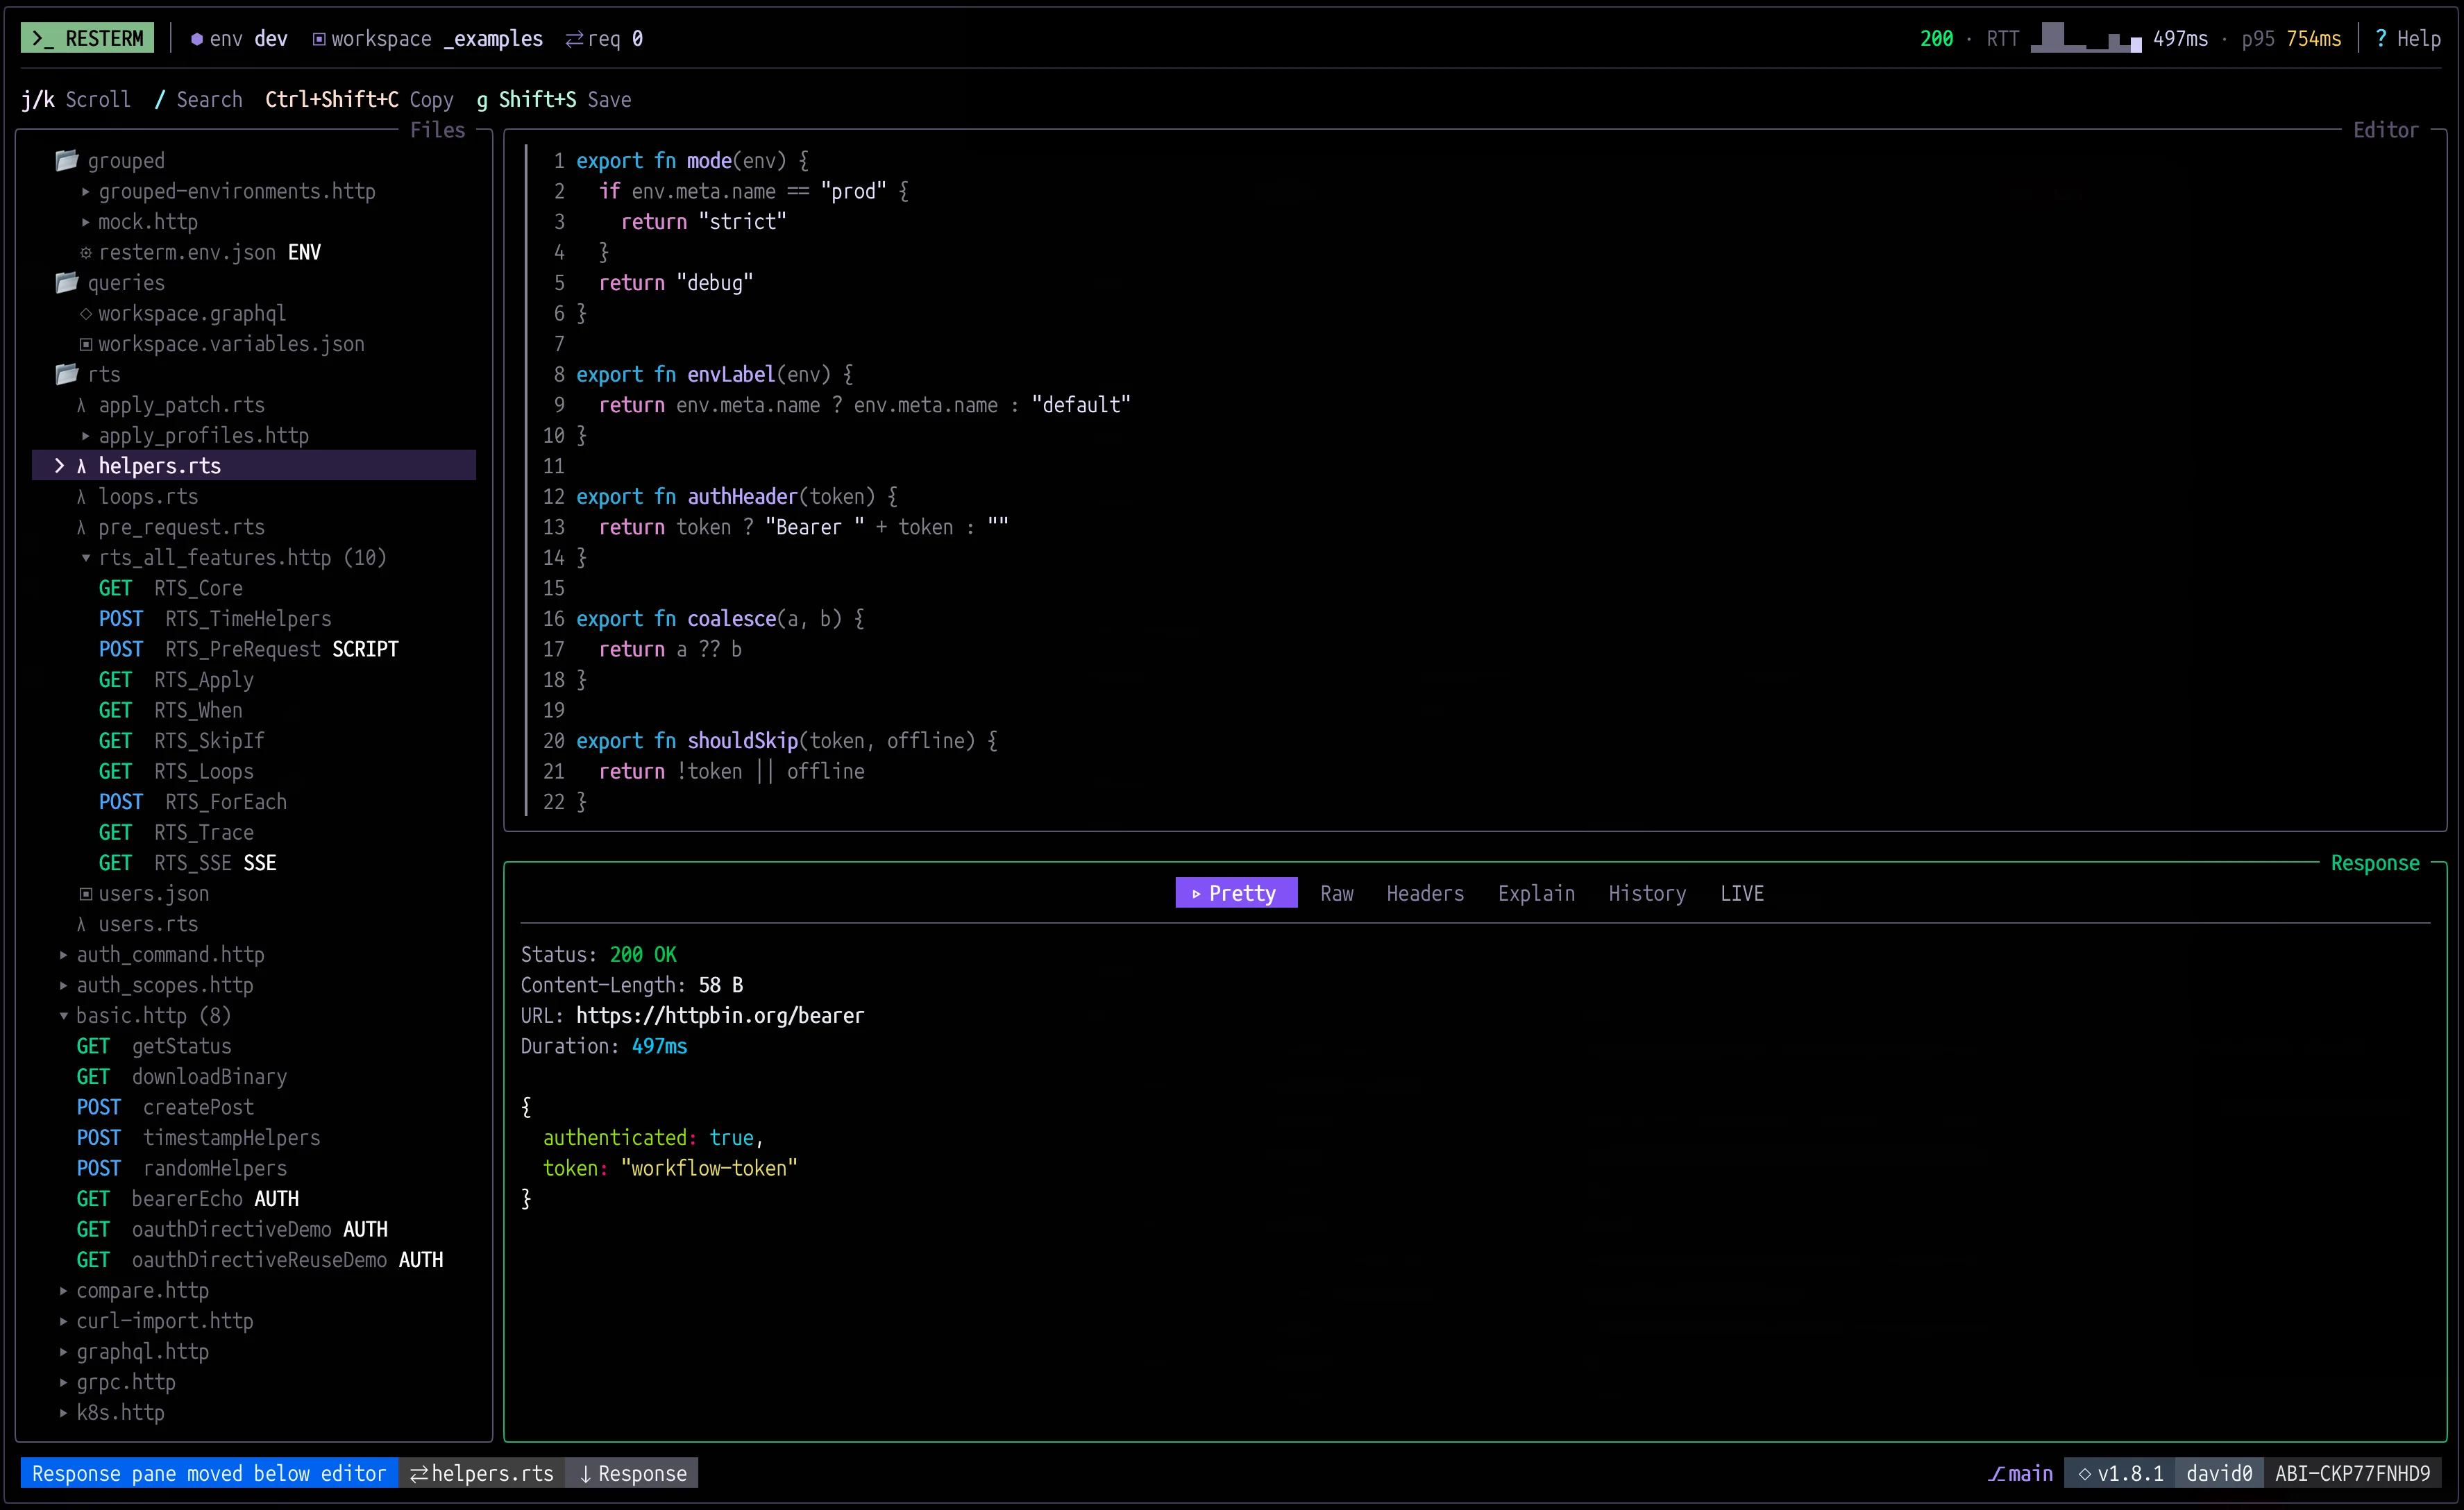This screenshot has width=2464, height=1510.
Task: Collapse rts_all_features.http requests
Action: click(86, 558)
